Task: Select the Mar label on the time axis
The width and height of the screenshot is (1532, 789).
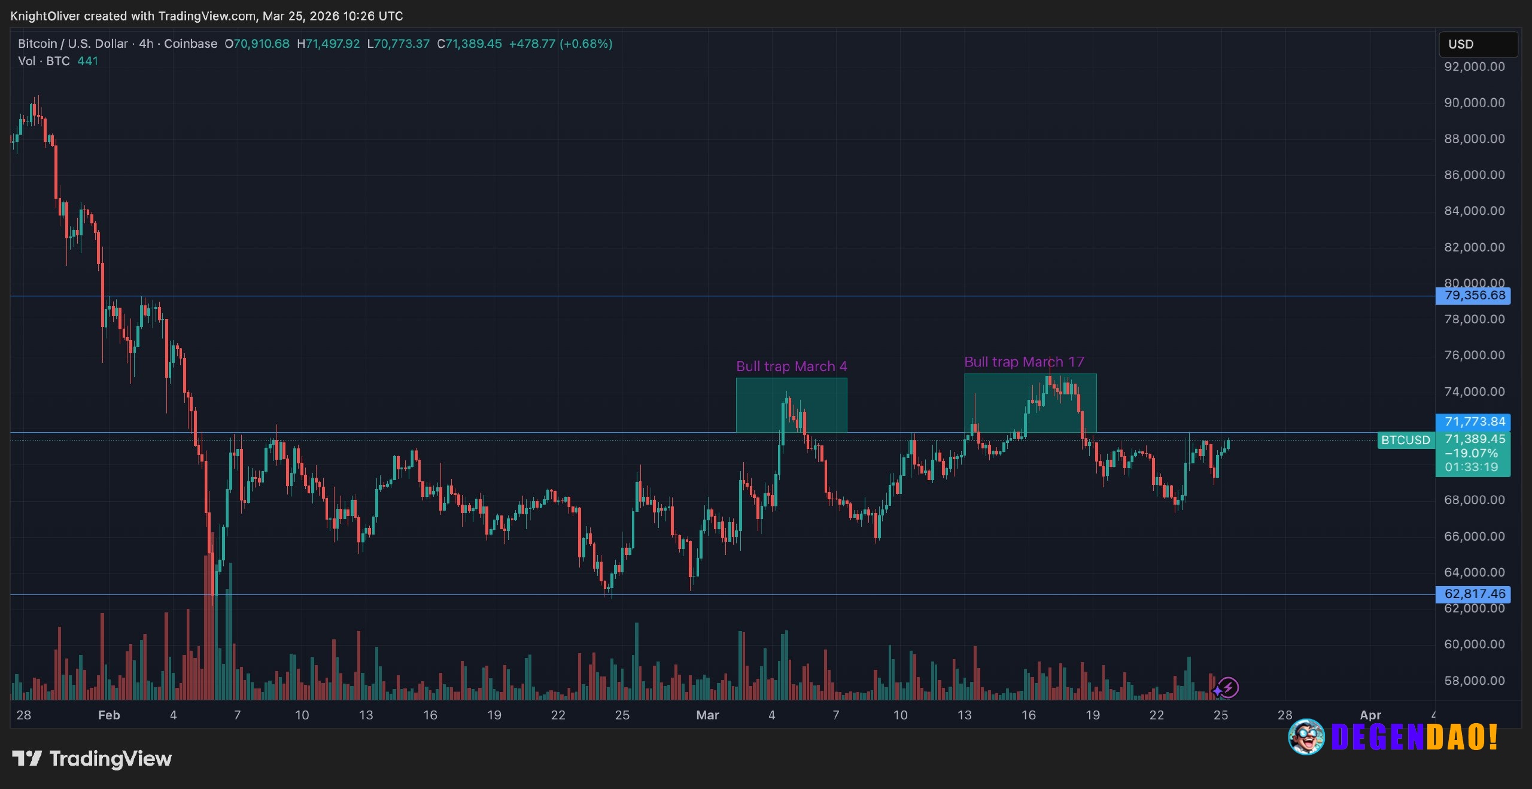Action: pos(709,715)
